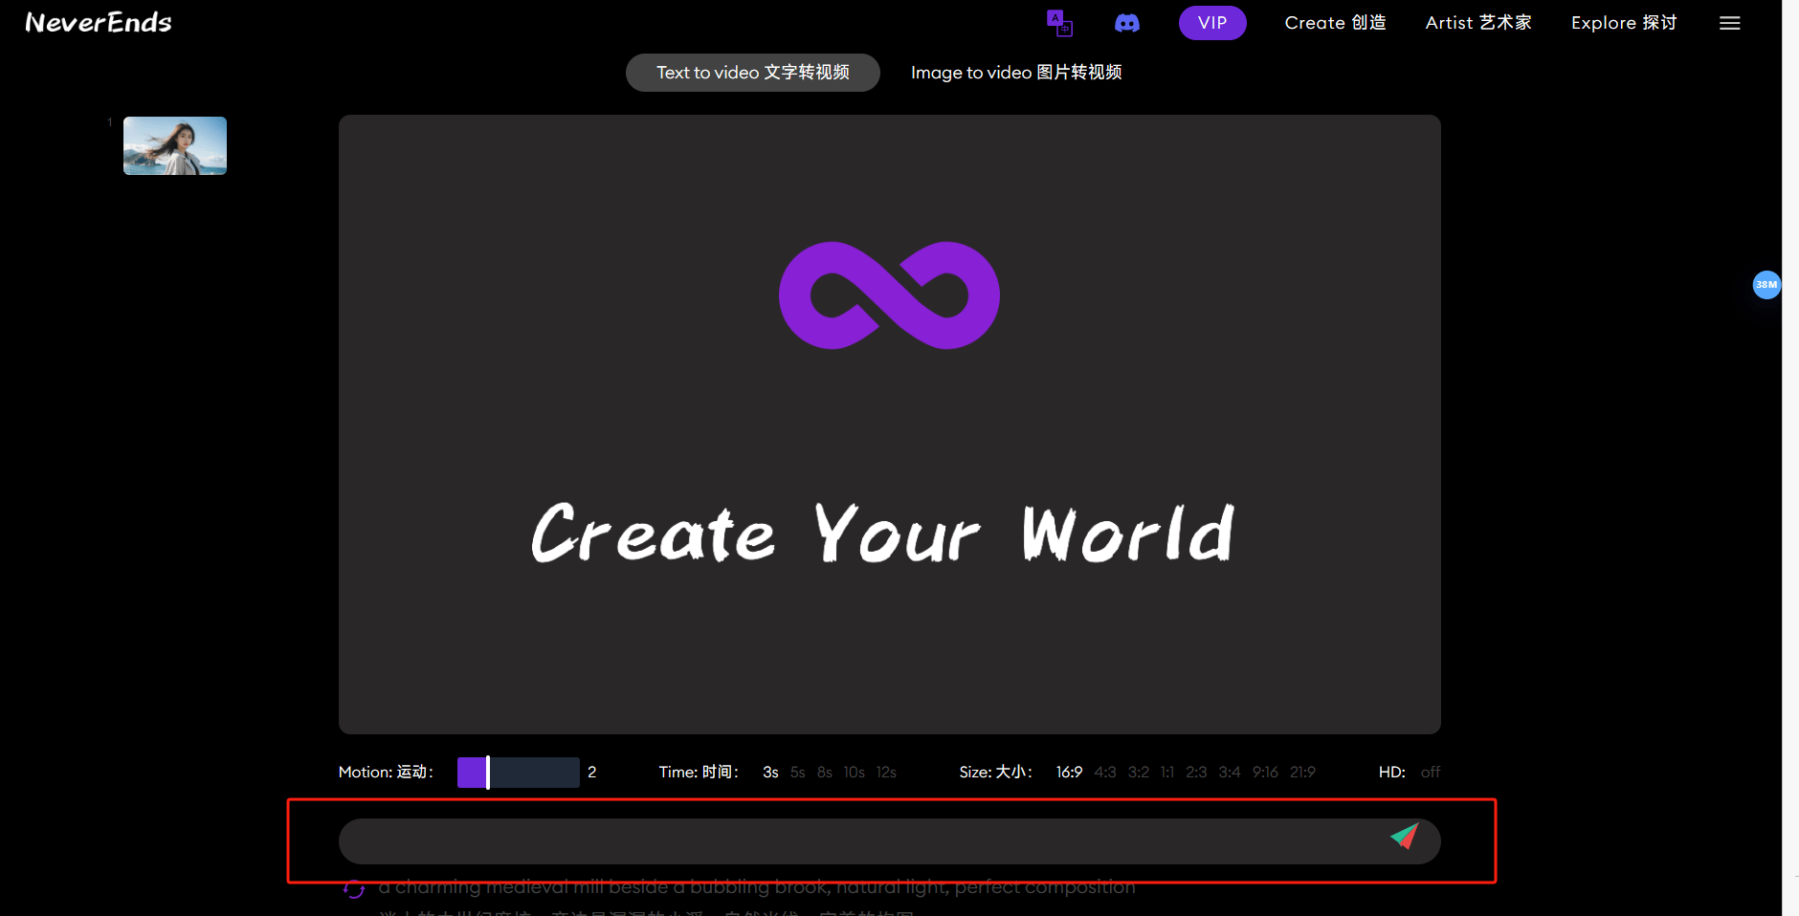This screenshot has height=916, width=1799.
Task: Open the girl video thumbnail
Action: [x=175, y=145]
